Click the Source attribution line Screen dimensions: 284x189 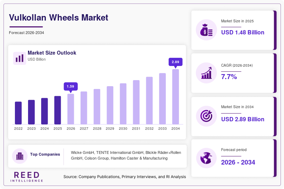[125, 177]
